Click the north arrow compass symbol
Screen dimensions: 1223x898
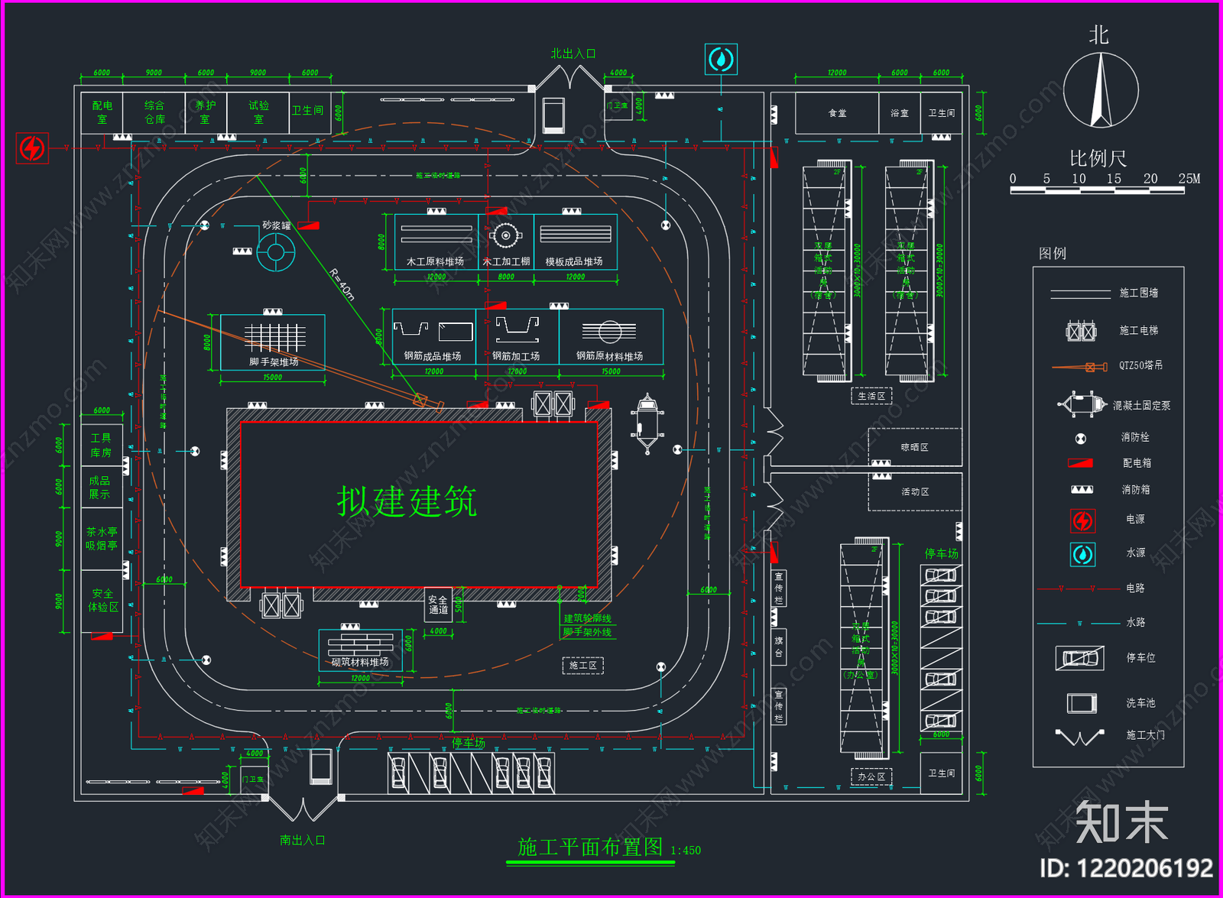(x=1101, y=89)
